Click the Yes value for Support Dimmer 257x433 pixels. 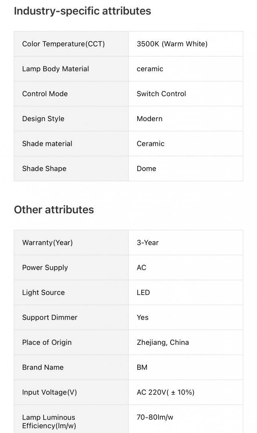pyautogui.click(x=143, y=317)
